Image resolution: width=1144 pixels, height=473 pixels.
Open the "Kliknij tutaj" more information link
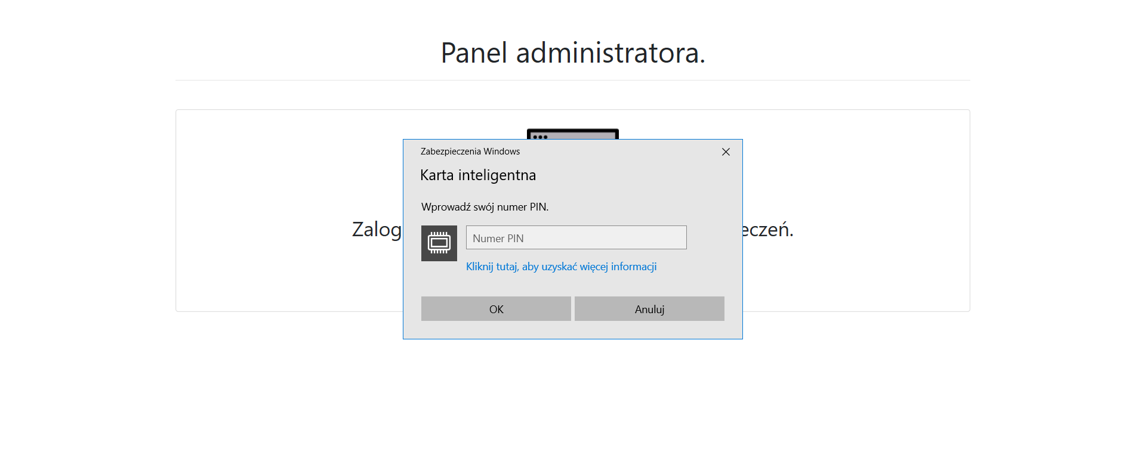pos(561,267)
